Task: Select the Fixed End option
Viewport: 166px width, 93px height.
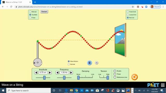Action: point(128,12)
